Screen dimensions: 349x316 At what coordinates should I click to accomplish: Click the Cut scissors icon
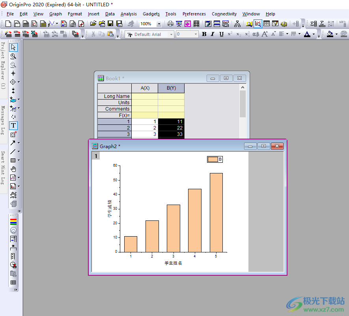coord(93,34)
